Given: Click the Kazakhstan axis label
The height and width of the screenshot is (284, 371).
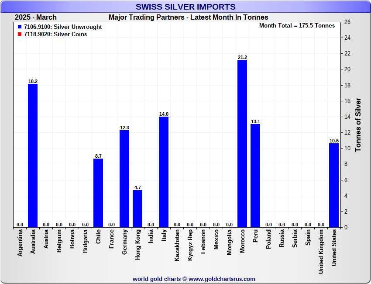Looking at the screenshot, I should coord(177,245).
